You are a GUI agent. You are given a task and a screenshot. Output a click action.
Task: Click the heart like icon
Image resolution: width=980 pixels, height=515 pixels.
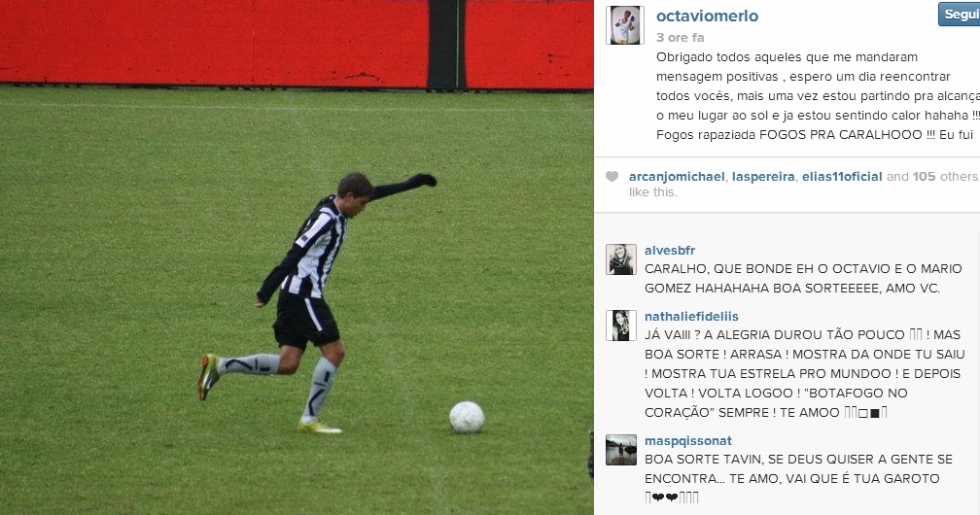pyautogui.click(x=612, y=176)
